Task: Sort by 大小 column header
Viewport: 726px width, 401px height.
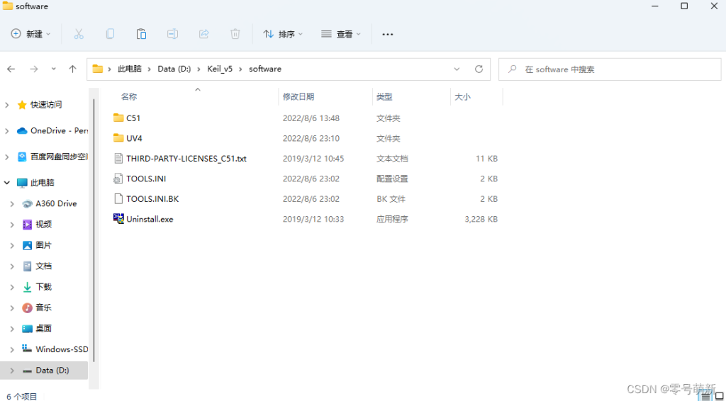Action: pyautogui.click(x=462, y=96)
